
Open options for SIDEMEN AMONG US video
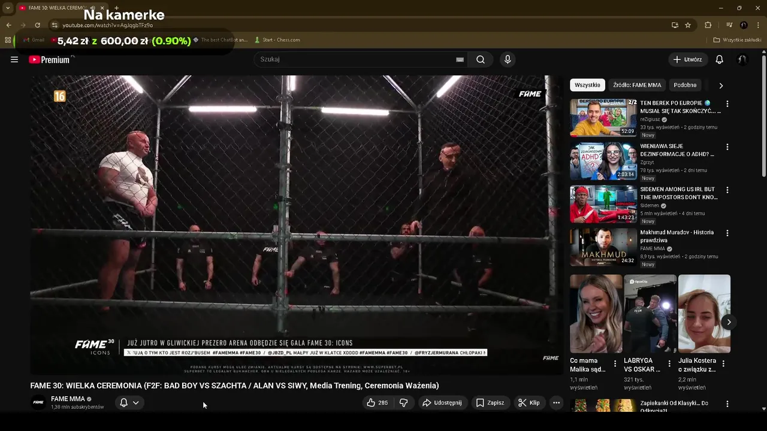[727, 190]
